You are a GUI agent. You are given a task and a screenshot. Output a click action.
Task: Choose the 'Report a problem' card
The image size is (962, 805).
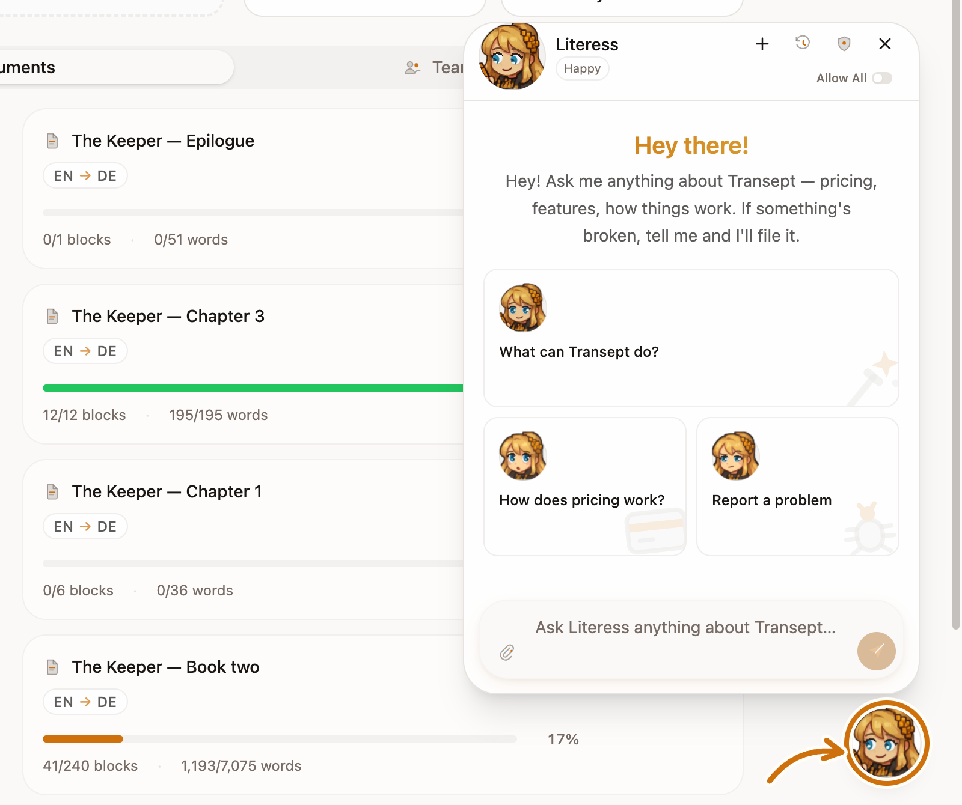coord(797,487)
